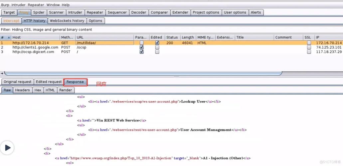
Task: Toggle Params checkbox for clients1.google.com row
Action: click(141, 47)
